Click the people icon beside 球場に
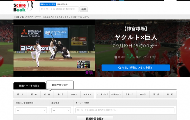Screen dimensions: 190x120 pyautogui.click(x=116, y=57)
